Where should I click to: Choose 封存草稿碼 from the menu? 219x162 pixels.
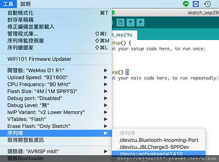pos(56,20)
